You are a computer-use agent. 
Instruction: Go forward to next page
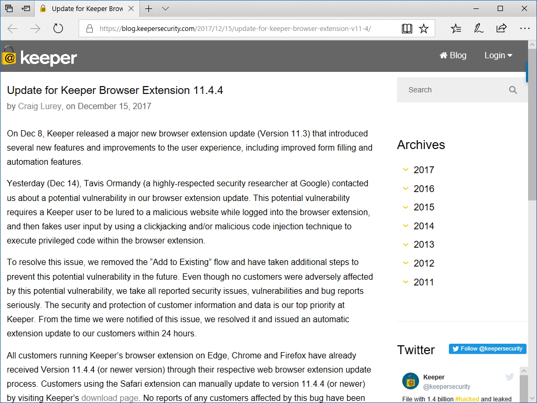35,28
